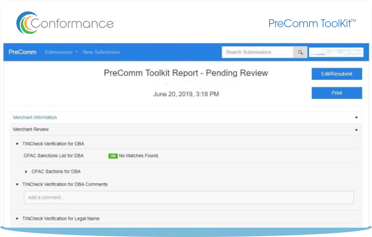This screenshot has width=372, height=237.
Task: Open the Merchant Information heading
Action: pos(35,117)
